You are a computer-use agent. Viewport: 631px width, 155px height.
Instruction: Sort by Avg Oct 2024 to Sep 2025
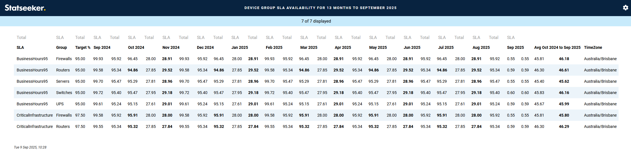click(x=557, y=47)
